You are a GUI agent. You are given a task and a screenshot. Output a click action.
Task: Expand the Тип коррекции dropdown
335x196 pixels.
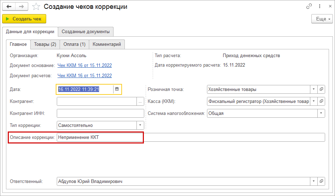[140, 125]
